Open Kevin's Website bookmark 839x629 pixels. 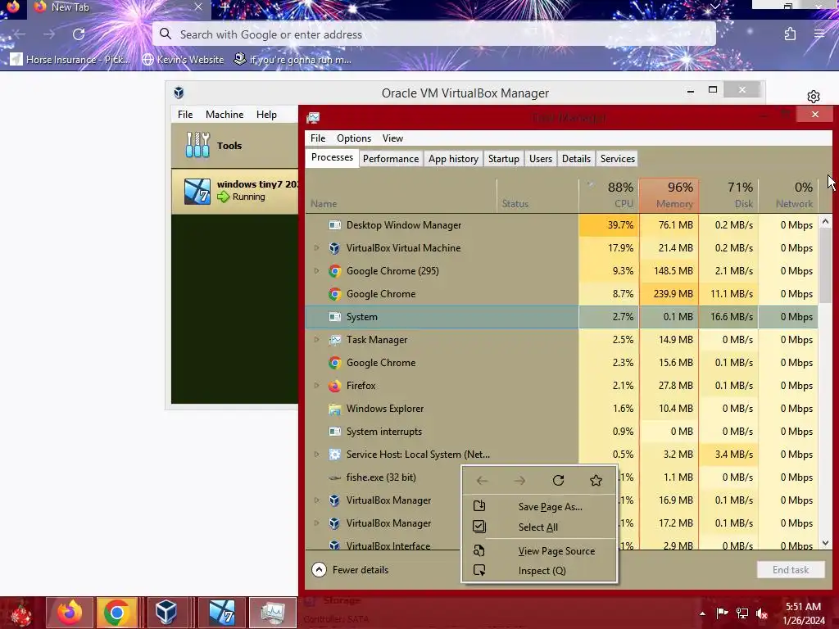click(183, 59)
